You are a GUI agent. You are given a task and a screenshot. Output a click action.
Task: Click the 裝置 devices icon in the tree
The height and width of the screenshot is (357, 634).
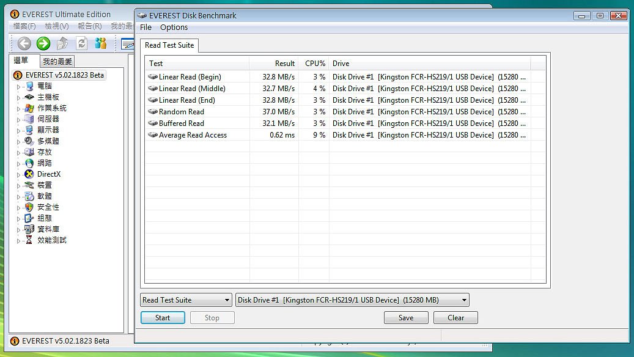pyautogui.click(x=29, y=185)
